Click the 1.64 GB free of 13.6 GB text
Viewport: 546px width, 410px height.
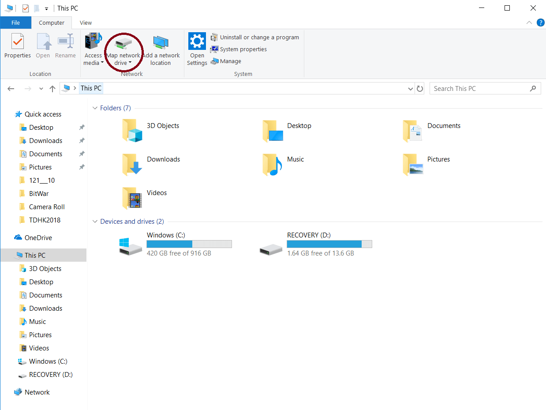coord(321,253)
